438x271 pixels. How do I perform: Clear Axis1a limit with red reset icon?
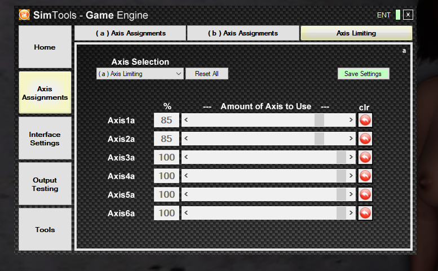pos(365,121)
